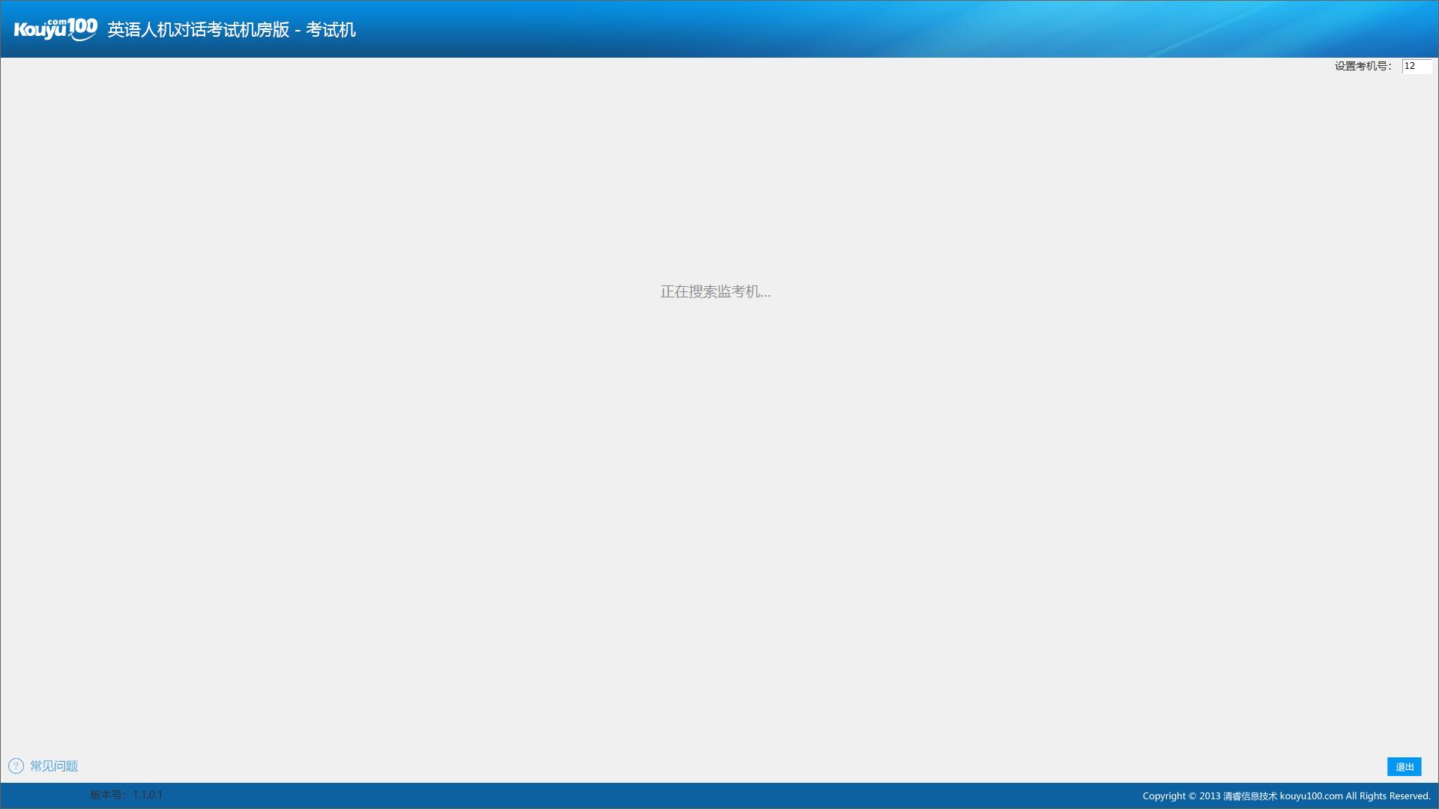Viewport: 1439px width, 809px height.
Task: Click the Kouyu100 logo in header
Action: pyautogui.click(x=55, y=29)
